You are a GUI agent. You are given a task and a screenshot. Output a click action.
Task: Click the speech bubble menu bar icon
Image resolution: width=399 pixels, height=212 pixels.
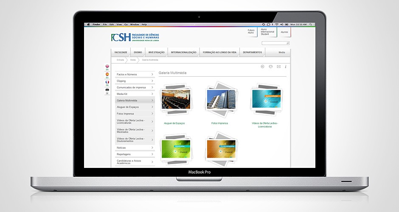[268, 25]
